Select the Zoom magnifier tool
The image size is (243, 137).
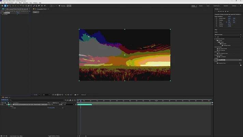(10, 6)
